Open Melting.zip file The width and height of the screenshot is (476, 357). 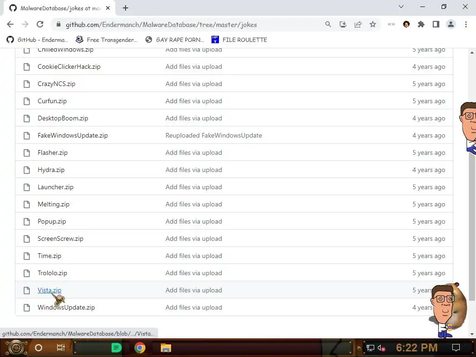[53, 205]
